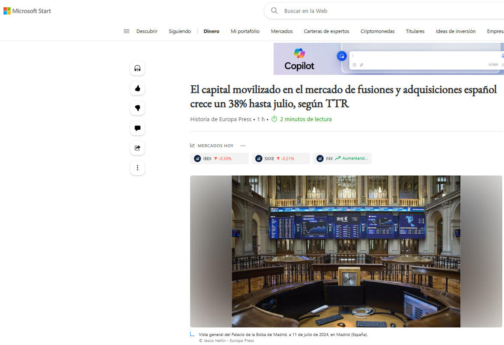This screenshot has width=504, height=345.
Task: Click the search magnifier icon
Action: click(x=274, y=11)
